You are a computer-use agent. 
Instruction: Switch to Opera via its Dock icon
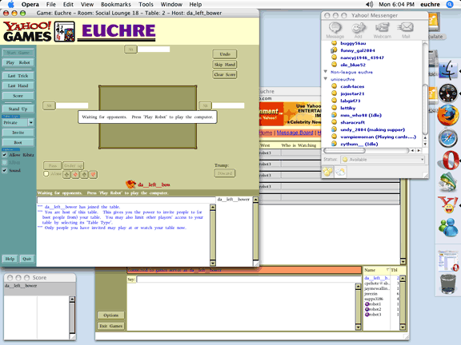click(x=448, y=161)
